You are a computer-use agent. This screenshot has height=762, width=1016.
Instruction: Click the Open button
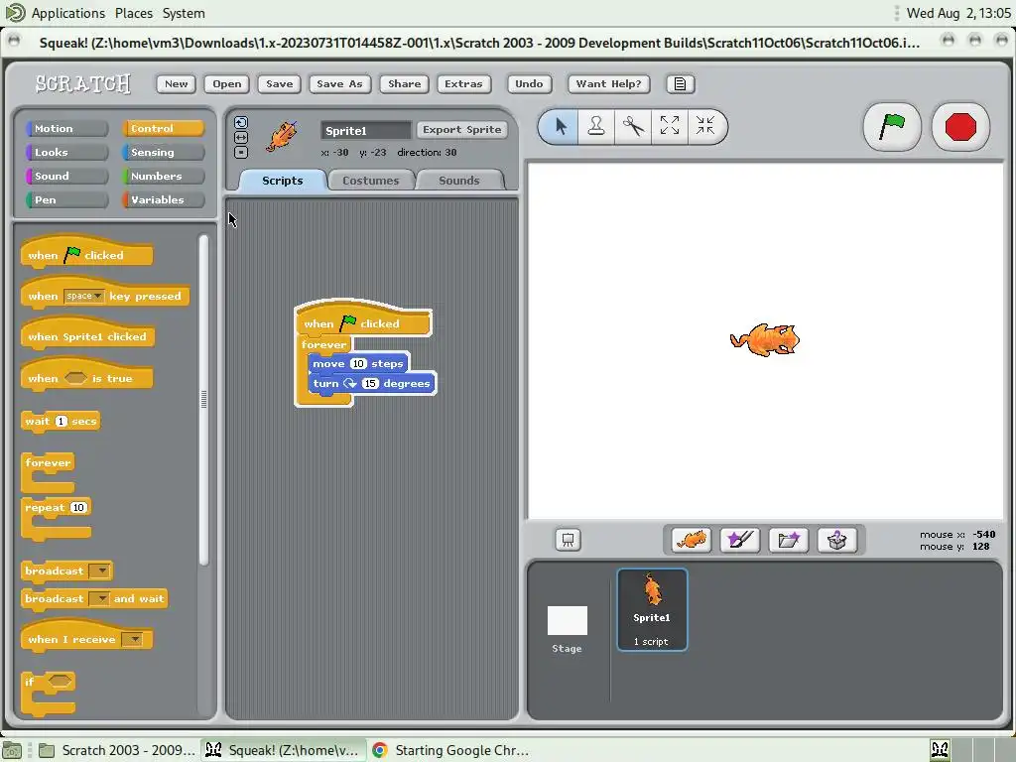pos(227,84)
